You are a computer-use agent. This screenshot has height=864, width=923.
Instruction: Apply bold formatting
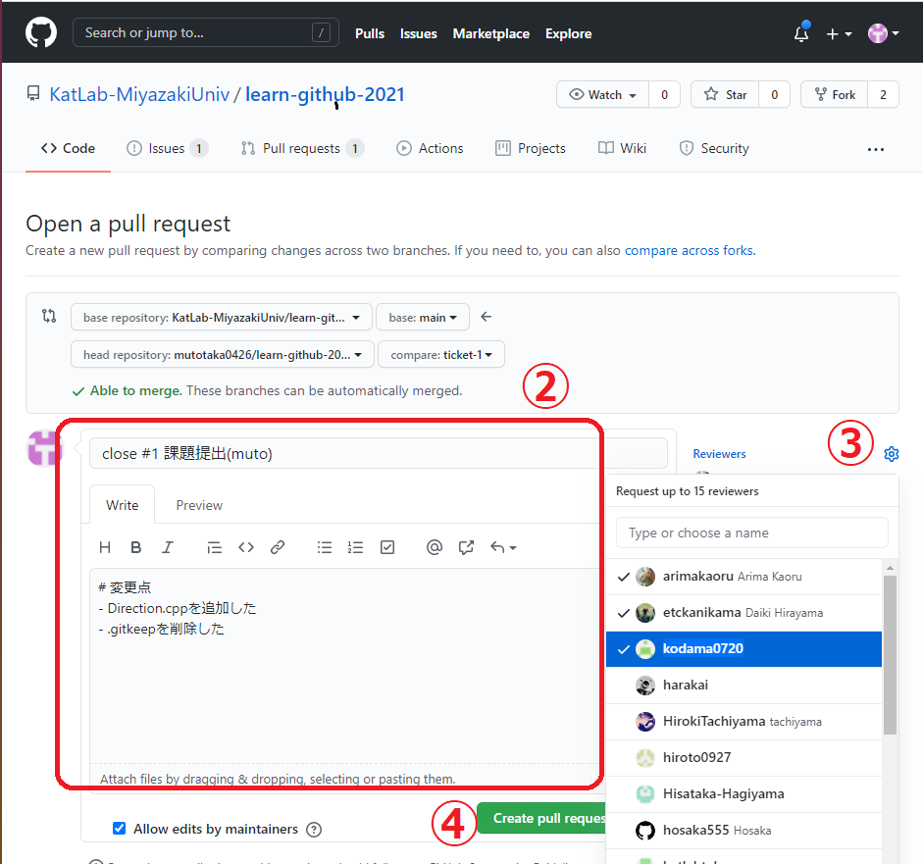pyautogui.click(x=136, y=547)
